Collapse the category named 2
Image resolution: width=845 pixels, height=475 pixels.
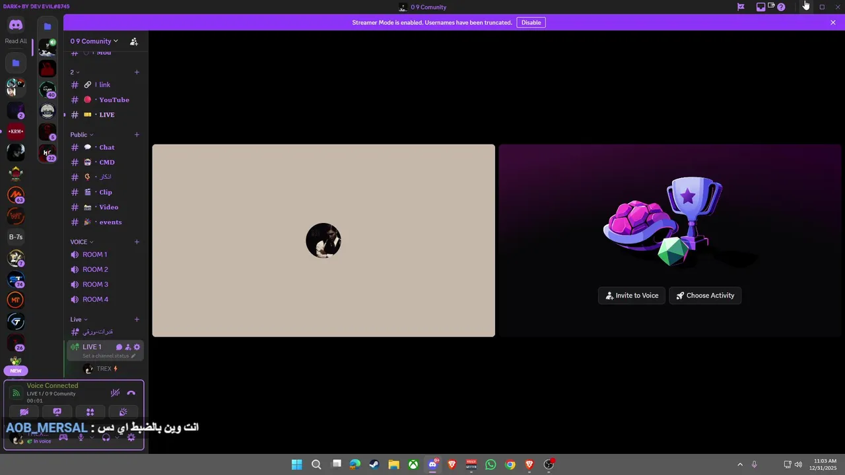pos(75,72)
